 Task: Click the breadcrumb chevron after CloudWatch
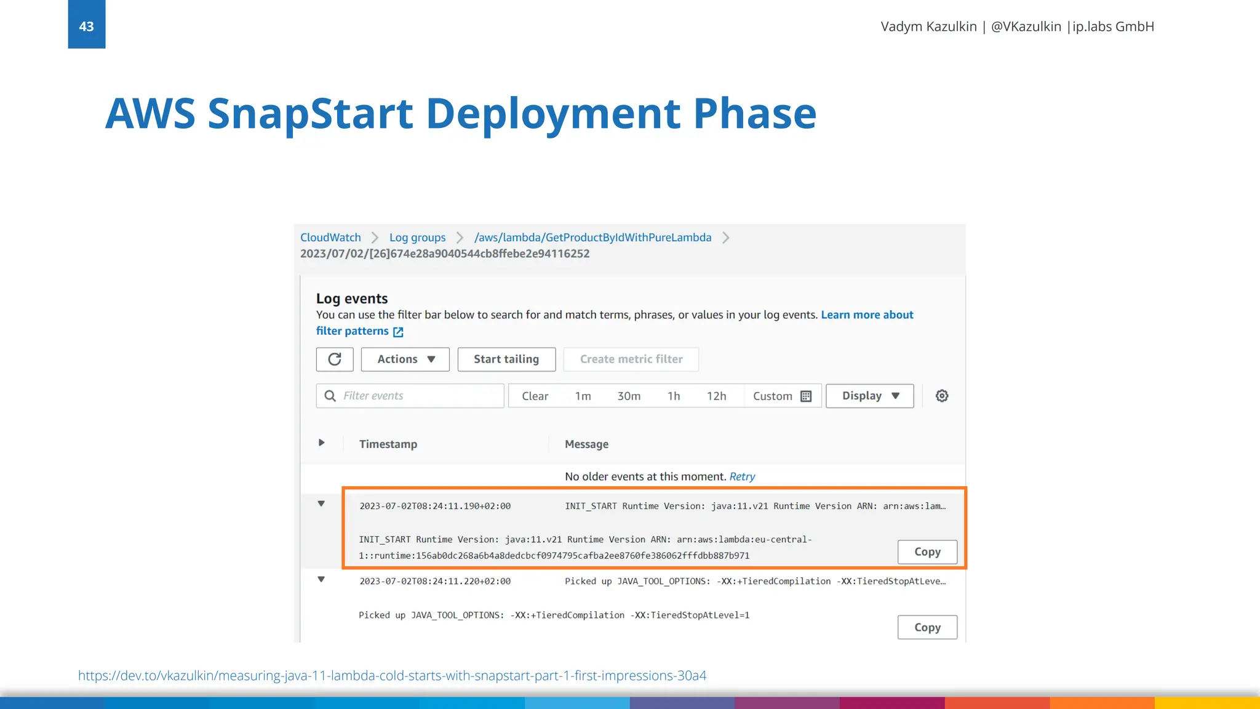click(375, 238)
